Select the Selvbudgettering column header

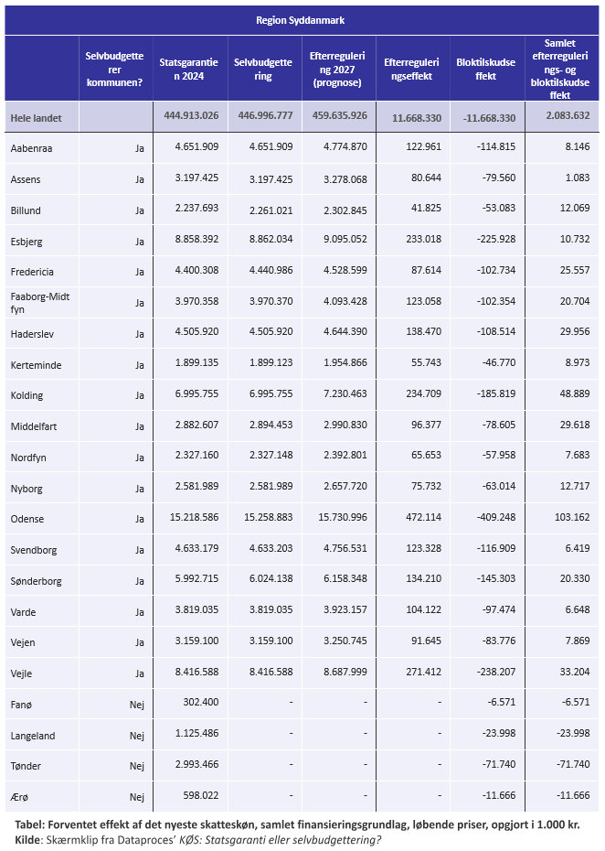click(x=263, y=70)
